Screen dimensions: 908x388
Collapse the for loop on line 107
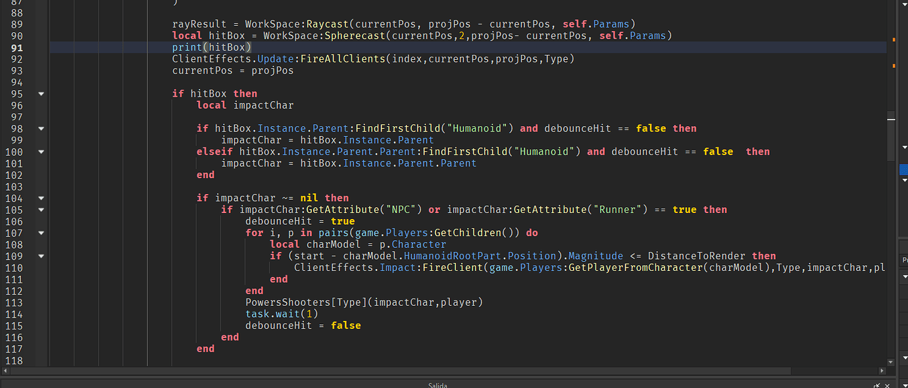point(41,232)
